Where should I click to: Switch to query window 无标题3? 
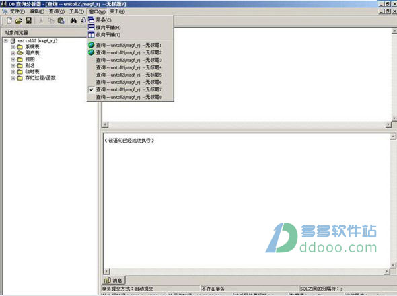130,60
